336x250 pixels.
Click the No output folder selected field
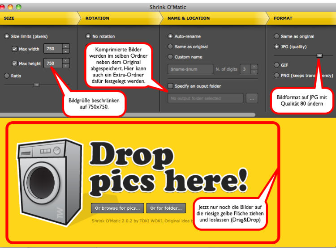(206, 98)
